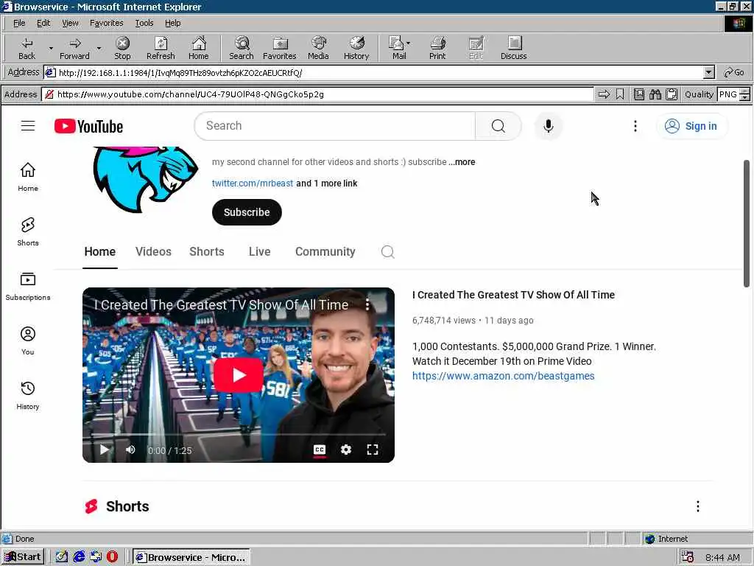Open Subscriptions in YouTube sidebar
754x566 pixels.
tap(28, 287)
